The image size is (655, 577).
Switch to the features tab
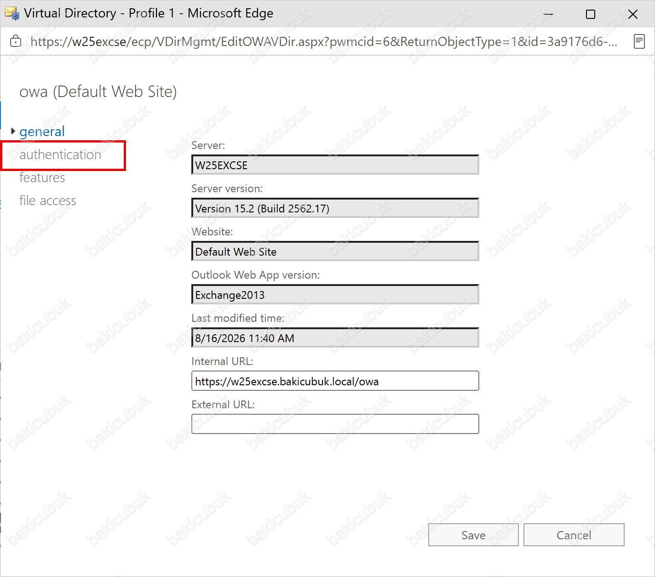tap(42, 177)
